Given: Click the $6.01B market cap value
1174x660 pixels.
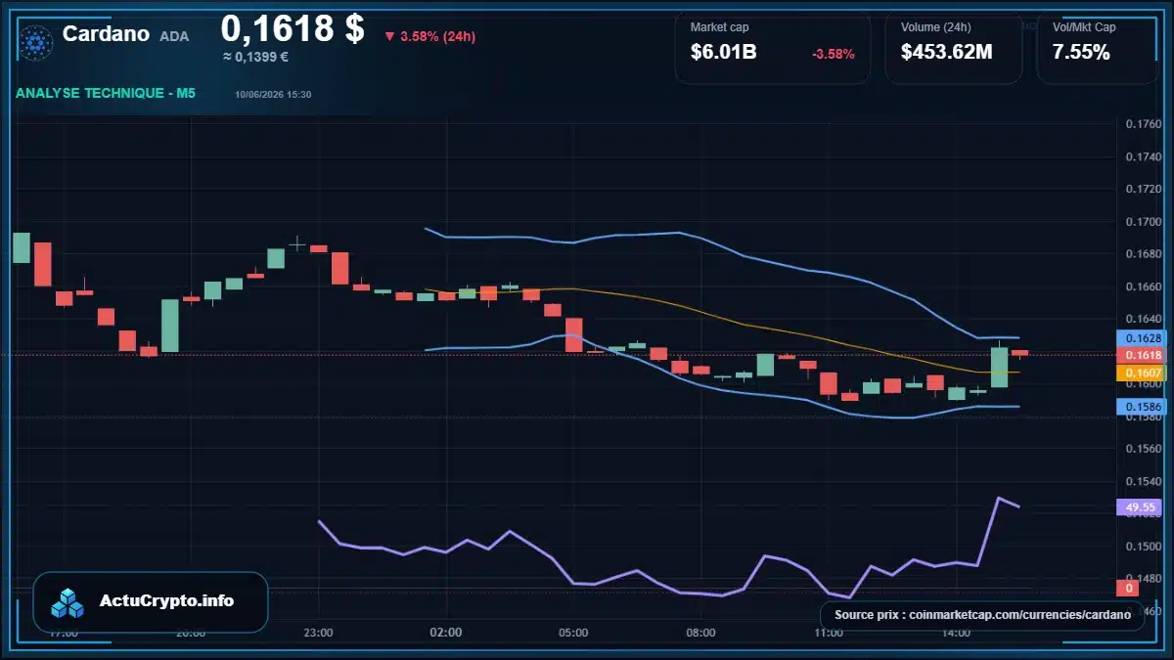Looking at the screenshot, I should 723,52.
